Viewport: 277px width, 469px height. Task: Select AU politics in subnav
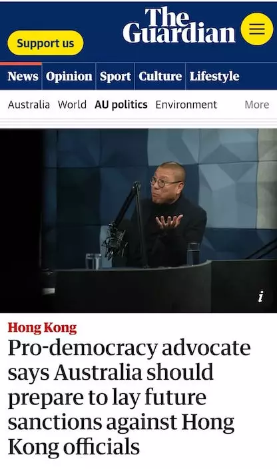click(x=121, y=105)
